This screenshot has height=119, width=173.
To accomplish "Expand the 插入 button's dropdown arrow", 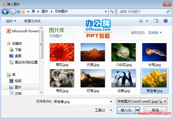I will 138,110.
